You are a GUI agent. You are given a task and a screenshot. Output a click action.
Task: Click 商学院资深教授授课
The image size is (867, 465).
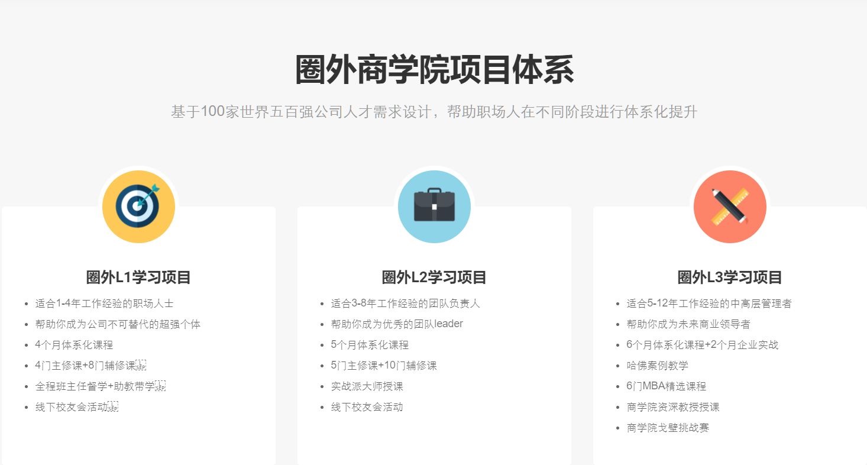click(x=673, y=407)
